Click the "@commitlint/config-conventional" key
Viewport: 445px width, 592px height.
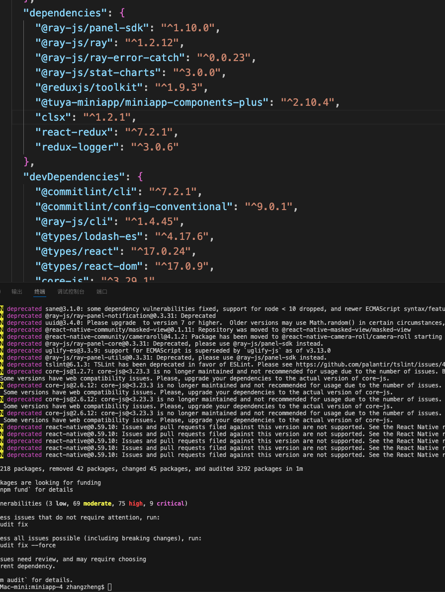coord(134,207)
